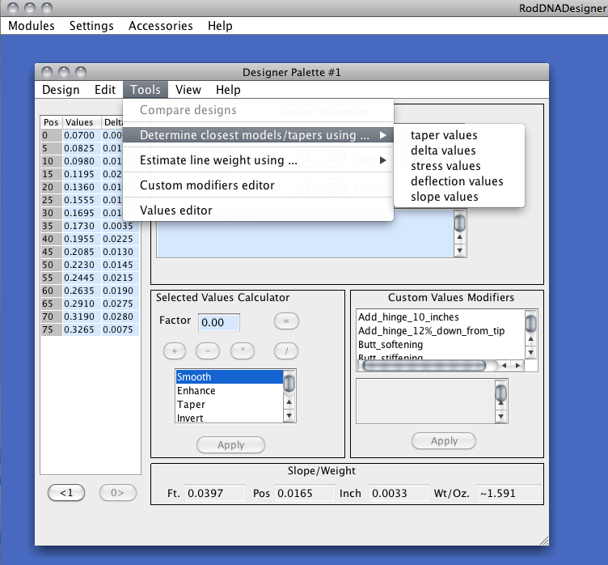Click the 0> navigation button
608x565 pixels.
click(x=118, y=493)
